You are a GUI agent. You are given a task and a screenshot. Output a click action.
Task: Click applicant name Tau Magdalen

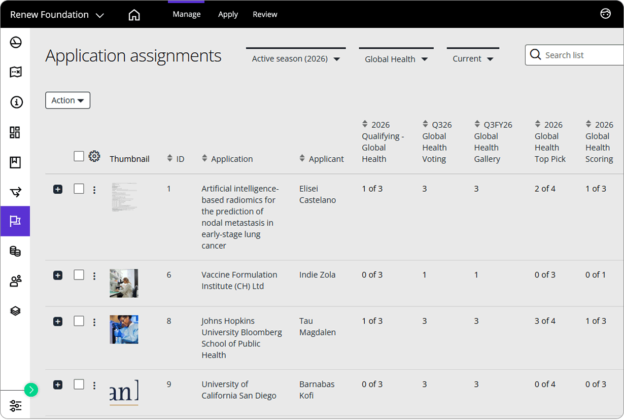click(318, 327)
